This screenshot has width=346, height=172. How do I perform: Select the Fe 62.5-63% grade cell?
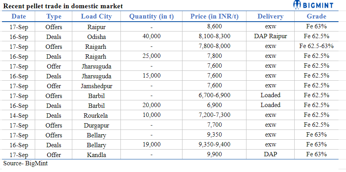(x=316, y=46)
